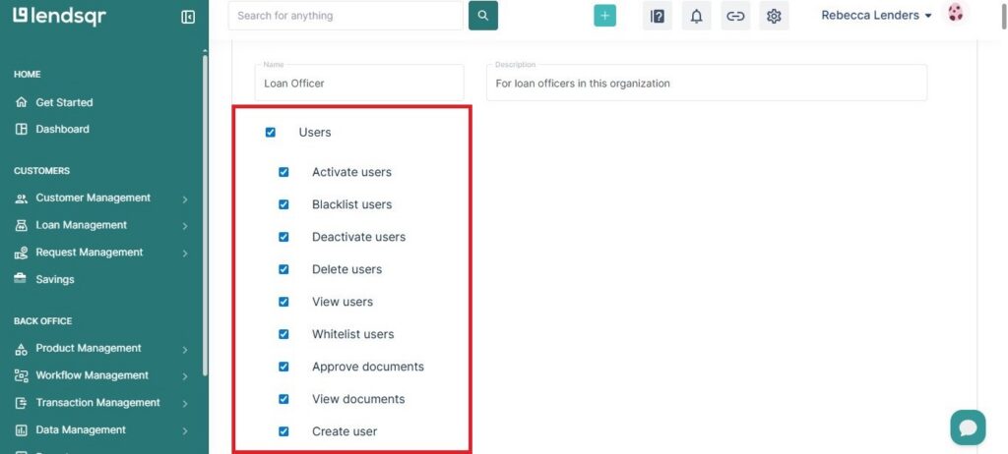The image size is (1008, 454).
Task: Select Workflow Management menu item
Action: click(92, 375)
